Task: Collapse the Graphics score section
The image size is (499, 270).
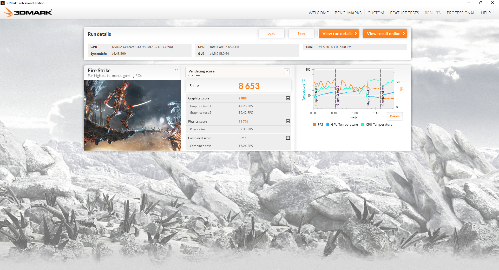Action: [x=288, y=98]
